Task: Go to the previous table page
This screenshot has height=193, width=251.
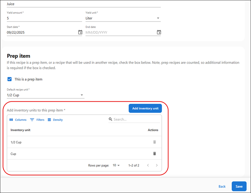Action: [x=148, y=165]
